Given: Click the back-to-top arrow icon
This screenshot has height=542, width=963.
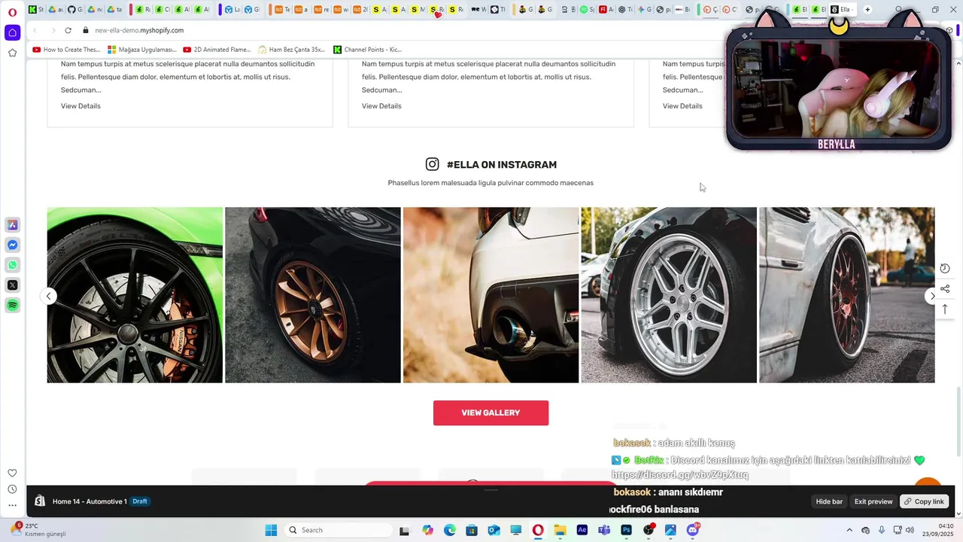Looking at the screenshot, I should tap(945, 309).
